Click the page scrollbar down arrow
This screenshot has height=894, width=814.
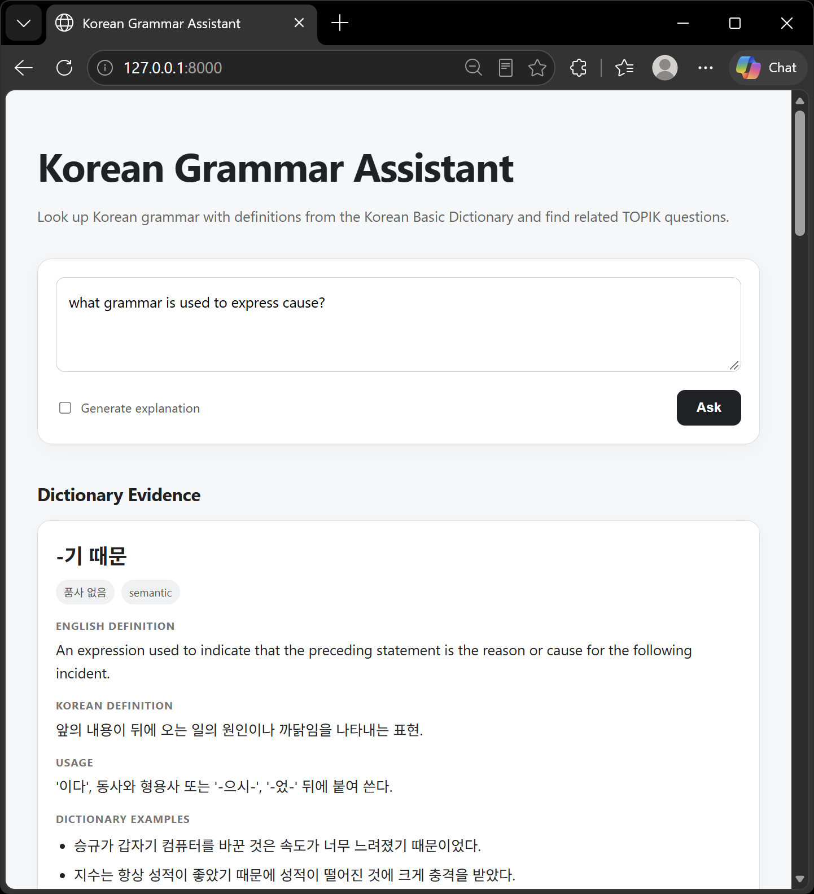coord(799,879)
